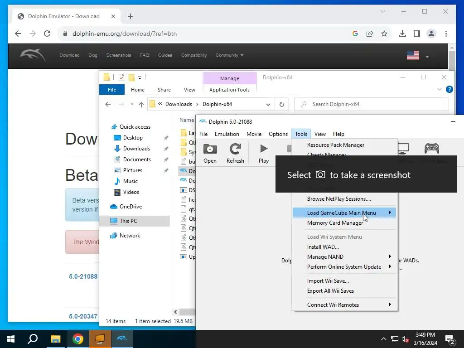464x348 pixels.
Task: Open Chrome profile avatar
Action: pos(431,34)
